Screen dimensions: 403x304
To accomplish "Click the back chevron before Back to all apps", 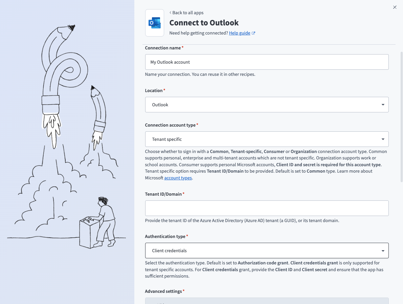I will point(170,13).
